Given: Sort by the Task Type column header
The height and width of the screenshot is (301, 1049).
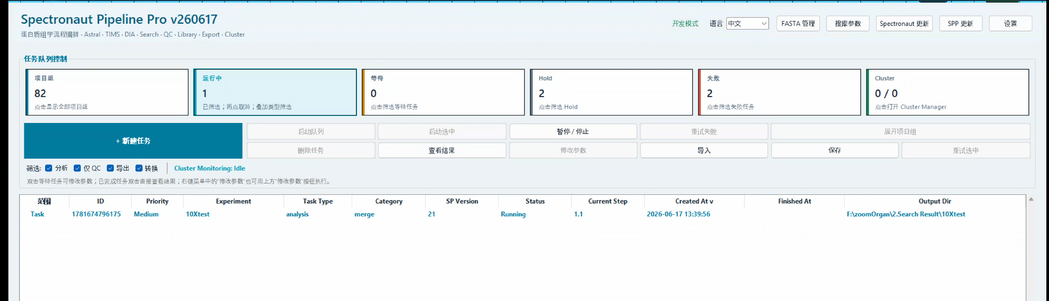Looking at the screenshot, I should [x=318, y=201].
